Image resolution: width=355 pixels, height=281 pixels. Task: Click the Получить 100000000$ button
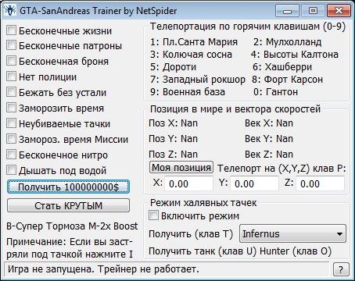coord(68,187)
